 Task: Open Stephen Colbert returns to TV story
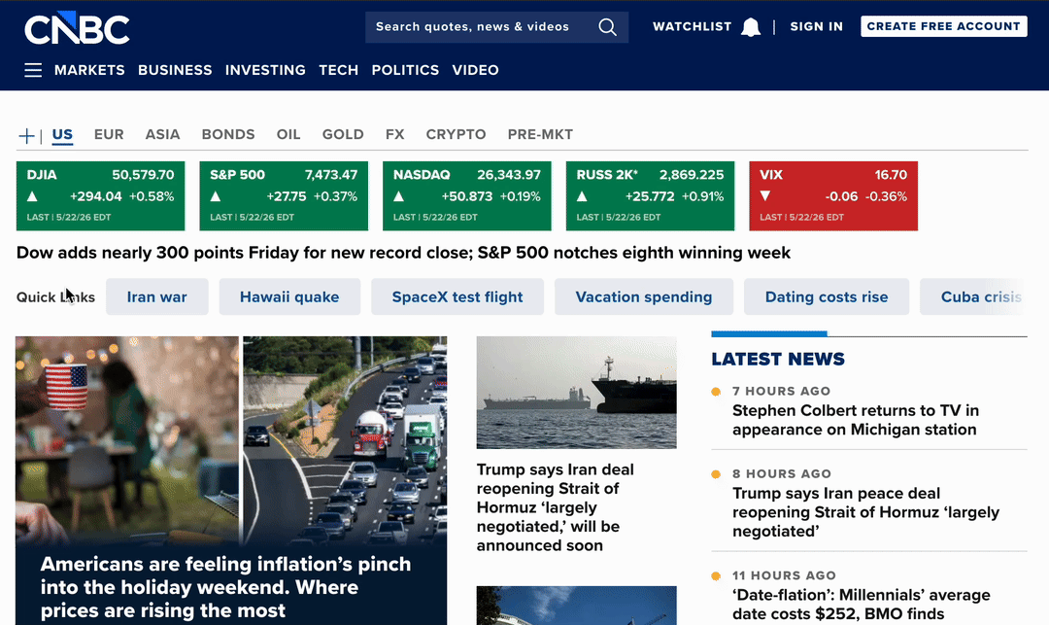[x=856, y=420]
